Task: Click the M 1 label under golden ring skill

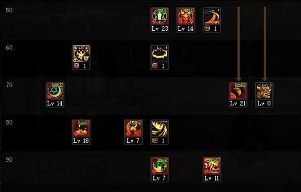Action: [160, 66]
